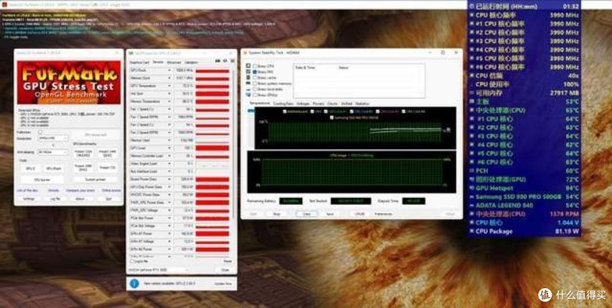Click the icon beside Stress FPU
Viewport: 612px width, 308px height.
[x=248, y=72]
